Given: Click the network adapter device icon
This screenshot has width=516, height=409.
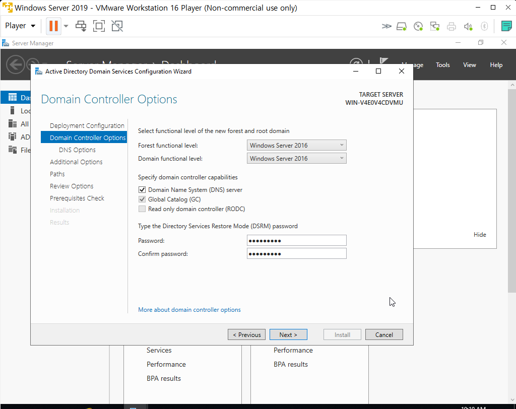Looking at the screenshot, I should click(435, 26).
